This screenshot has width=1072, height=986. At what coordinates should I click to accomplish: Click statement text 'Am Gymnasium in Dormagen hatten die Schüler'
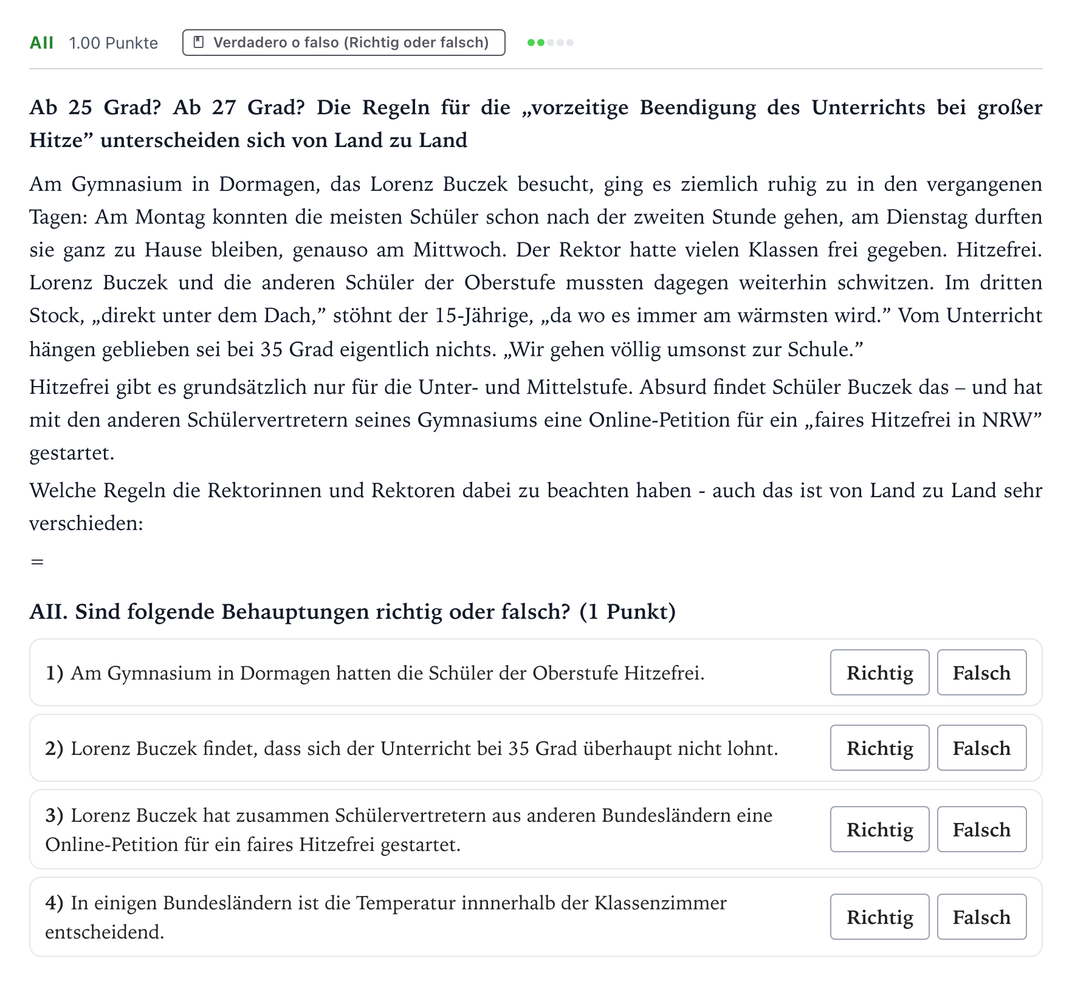pos(375,673)
